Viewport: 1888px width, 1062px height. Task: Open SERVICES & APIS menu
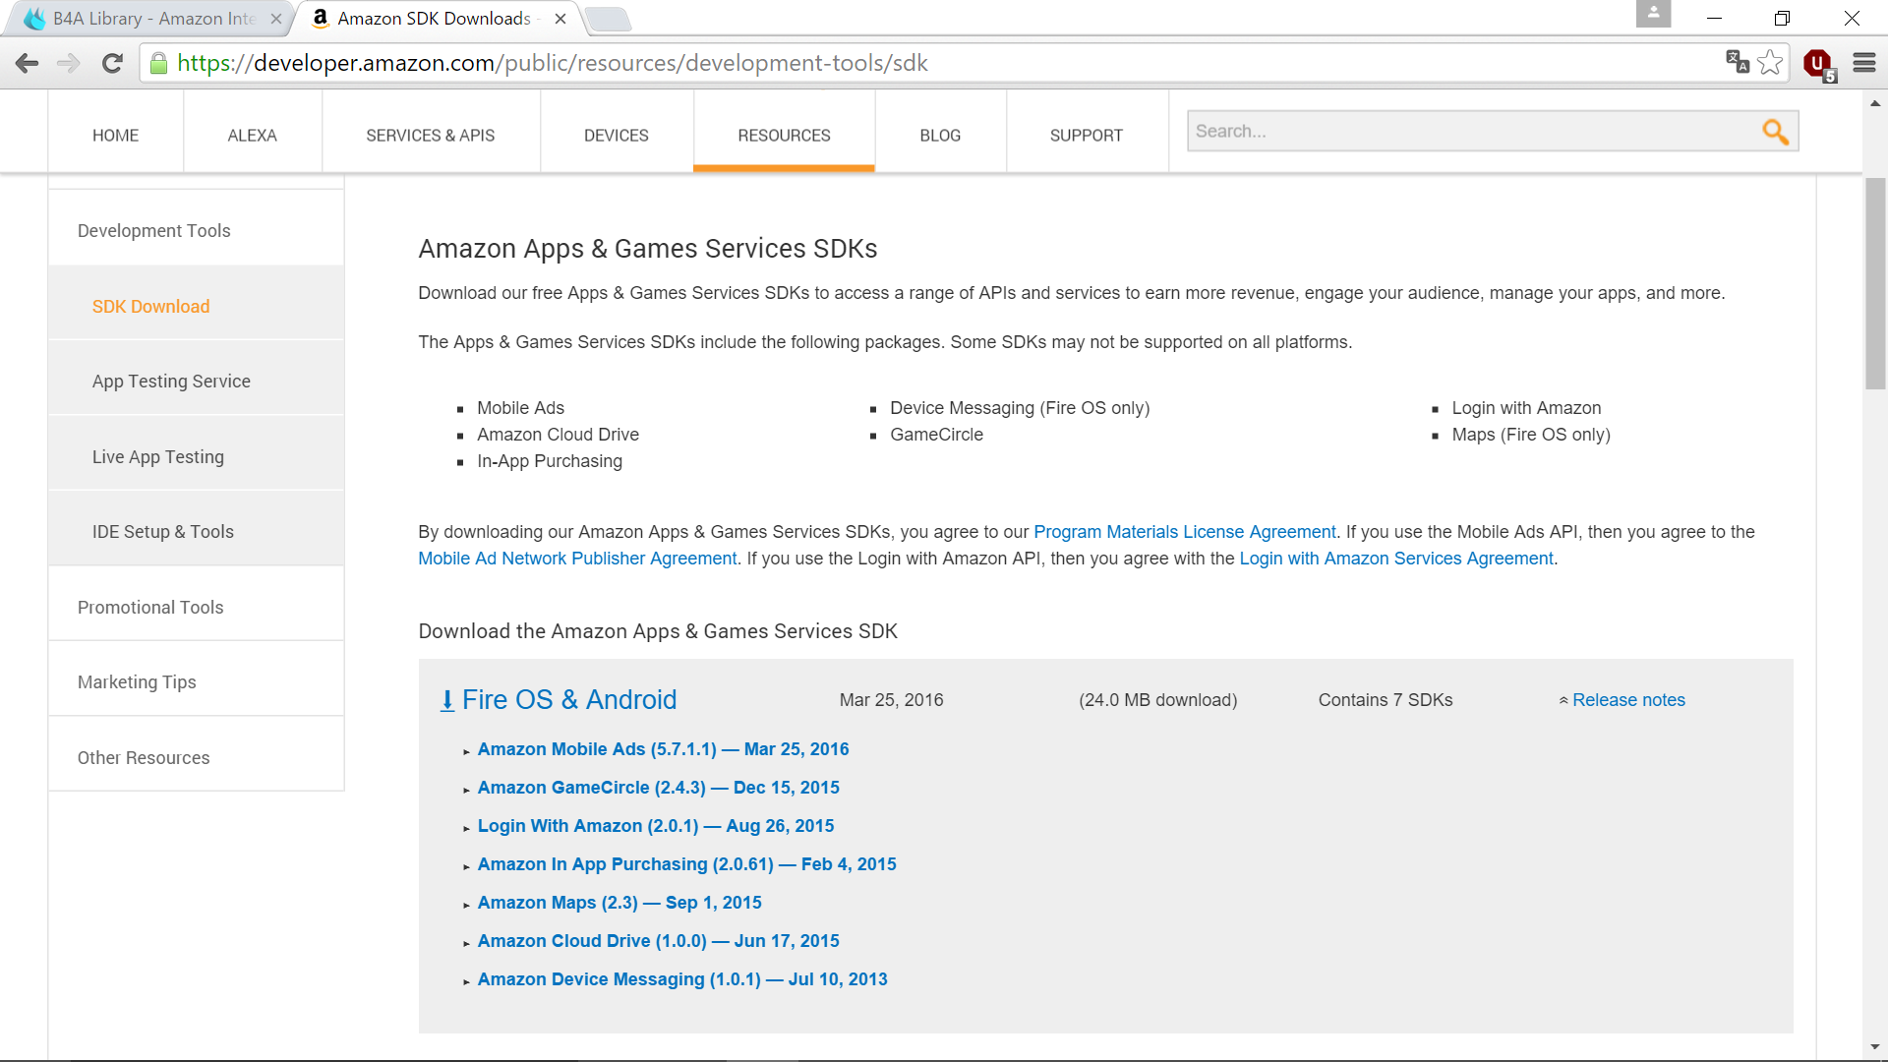pyautogui.click(x=431, y=135)
